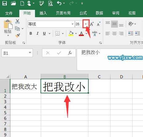Toggle bold formatting
The width and height of the screenshot is (143, 137).
(x=31, y=33)
